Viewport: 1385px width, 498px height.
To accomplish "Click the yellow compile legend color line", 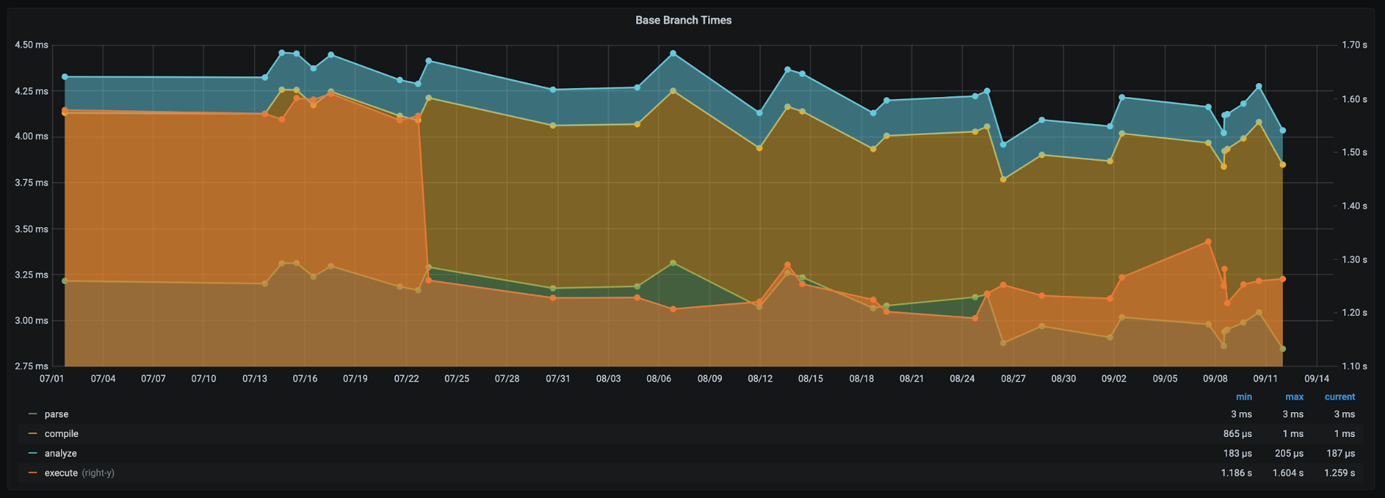I will (x=33, y=434).
